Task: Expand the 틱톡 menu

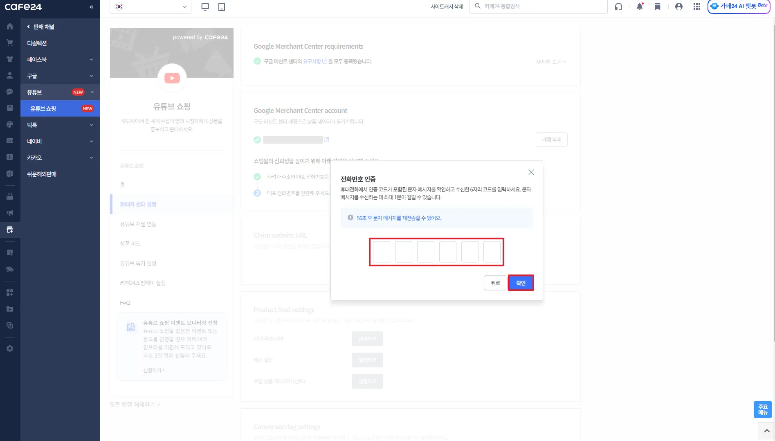Action: (x=60, y=125)
